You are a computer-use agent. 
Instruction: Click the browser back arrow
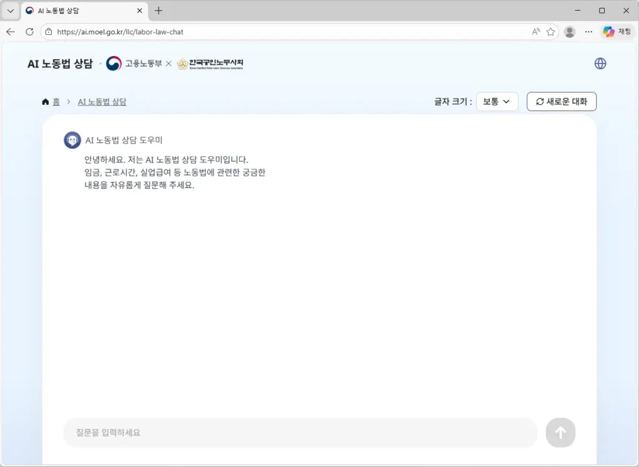point(10,31)
